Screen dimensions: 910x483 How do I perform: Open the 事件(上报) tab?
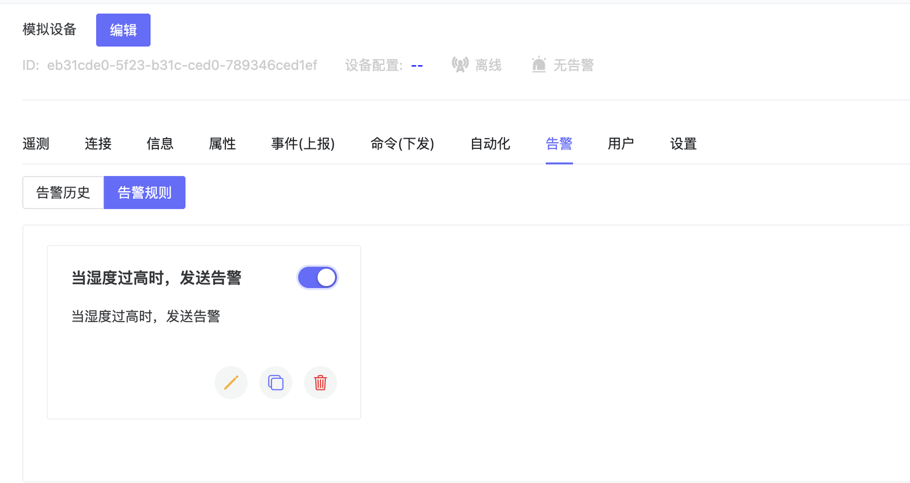(x=303, y=144)
